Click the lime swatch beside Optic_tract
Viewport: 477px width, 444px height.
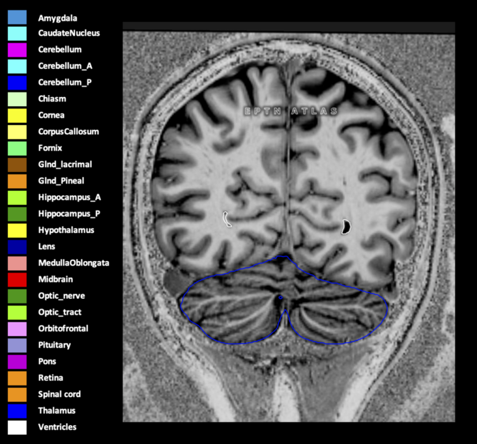coord(17,312)
